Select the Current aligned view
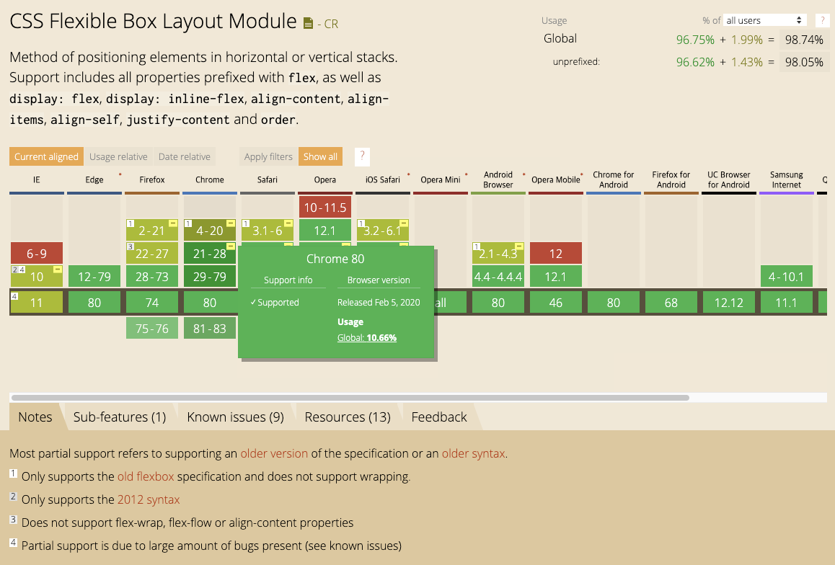This screenshot has height=565, width=835. pos(46,156)
